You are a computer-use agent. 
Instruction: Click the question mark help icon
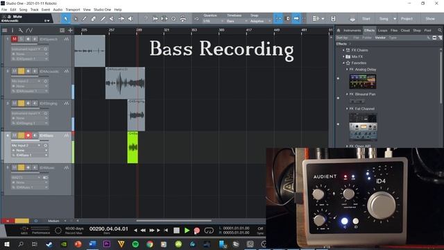coord(146,19)
